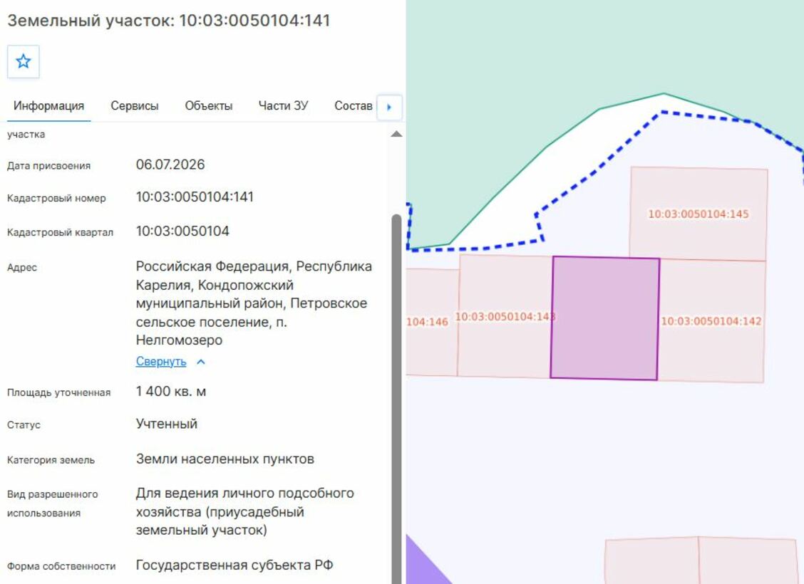Click the status value Учтенный
Viewport: 804px width, 584px height.
(x=167, y=424)
